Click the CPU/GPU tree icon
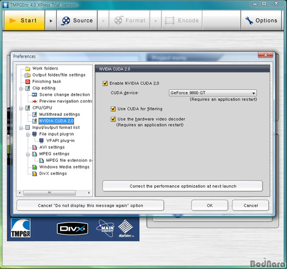 (28, 108)
